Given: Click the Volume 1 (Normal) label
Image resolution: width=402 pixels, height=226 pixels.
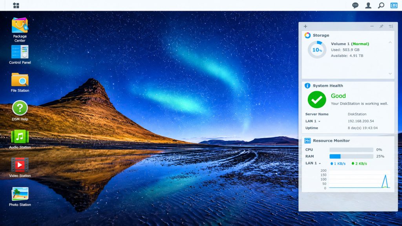Looking at the screenshot, I should [x=350, y=44].
